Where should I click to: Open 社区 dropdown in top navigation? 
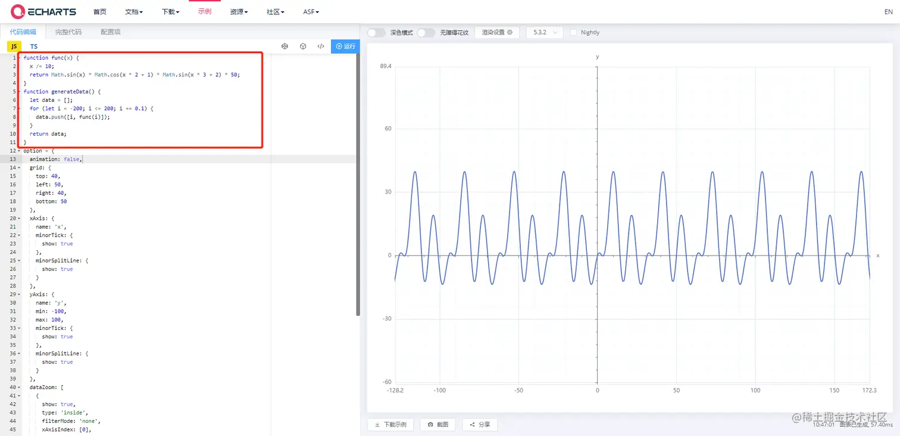point(276,12)
